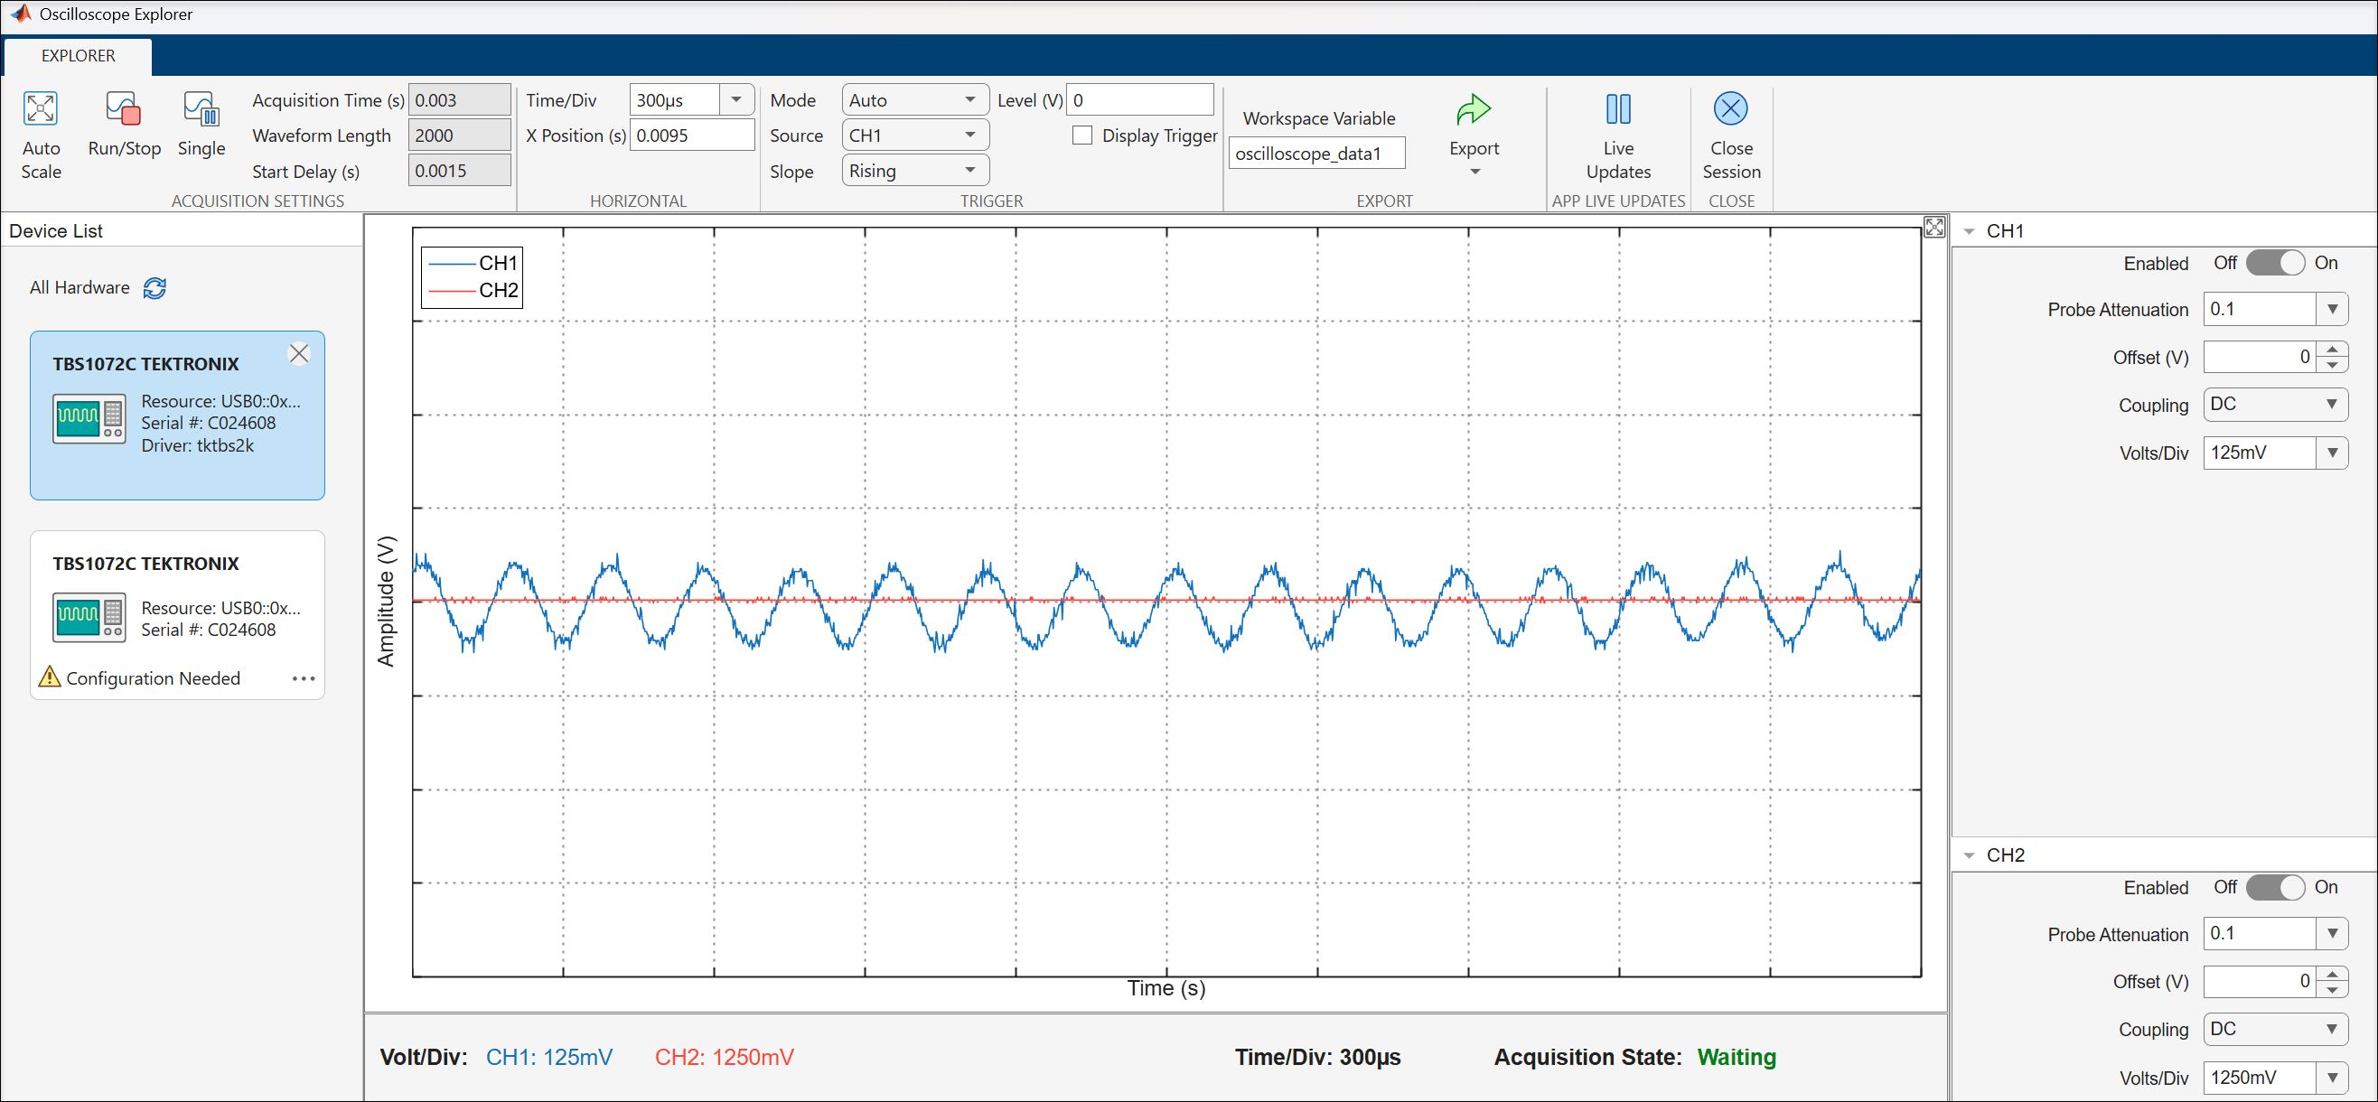Open CH1 Probe Attenuation dropdown

[x=2331, y=309]
